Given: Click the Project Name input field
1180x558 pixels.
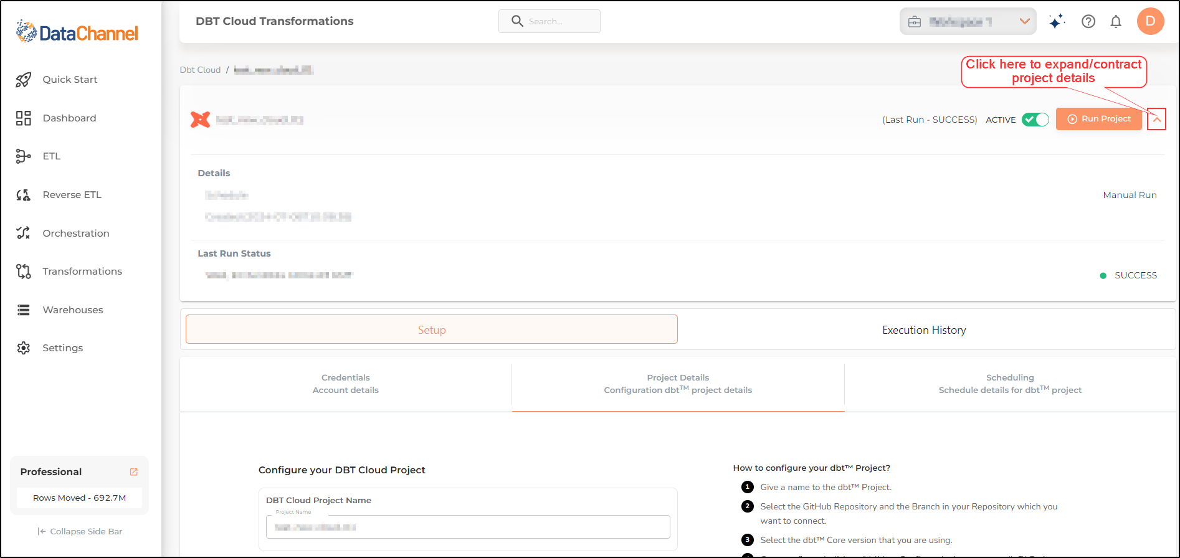Looking at the screenshot, I should tap(468, 527).
